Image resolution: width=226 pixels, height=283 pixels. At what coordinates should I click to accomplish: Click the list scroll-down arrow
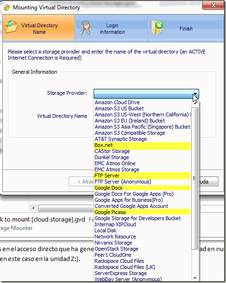point(195,278)
